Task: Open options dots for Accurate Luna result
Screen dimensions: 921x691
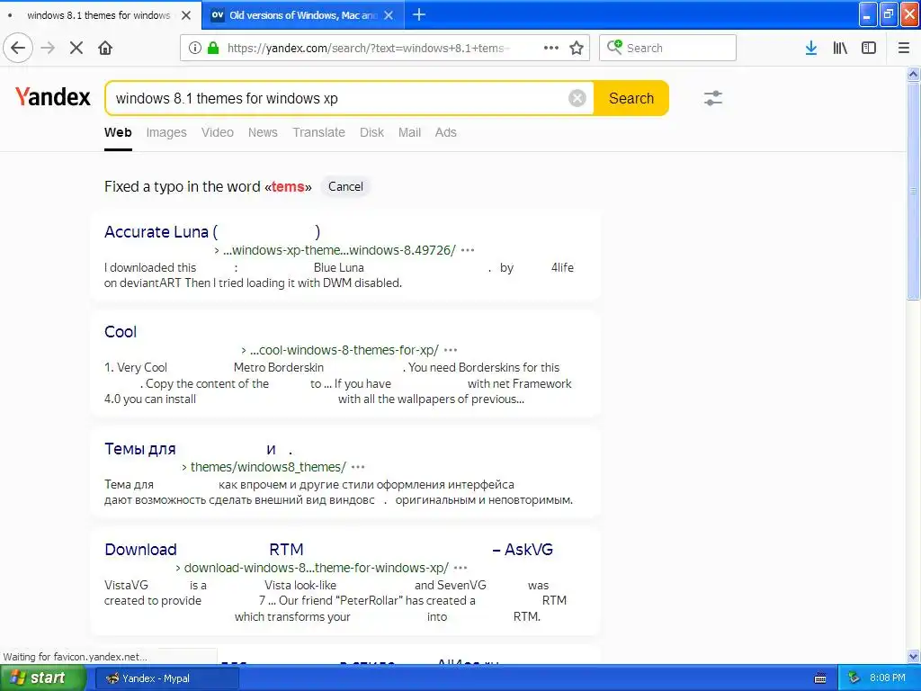Action: pyautogui.click(x=468, y=250)
